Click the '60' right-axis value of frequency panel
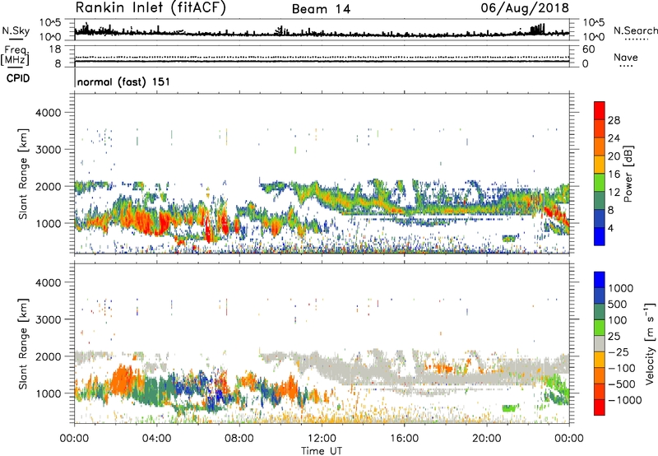Image resolution: width=658 pixels, height=456 pixels. pos(588,49)
